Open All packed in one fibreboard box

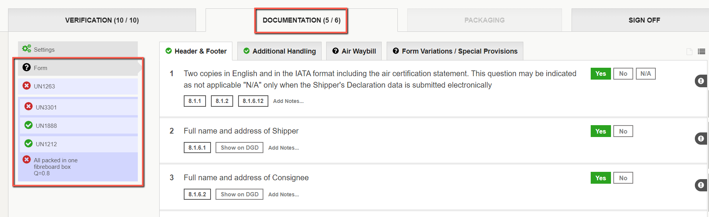[78, 167]
